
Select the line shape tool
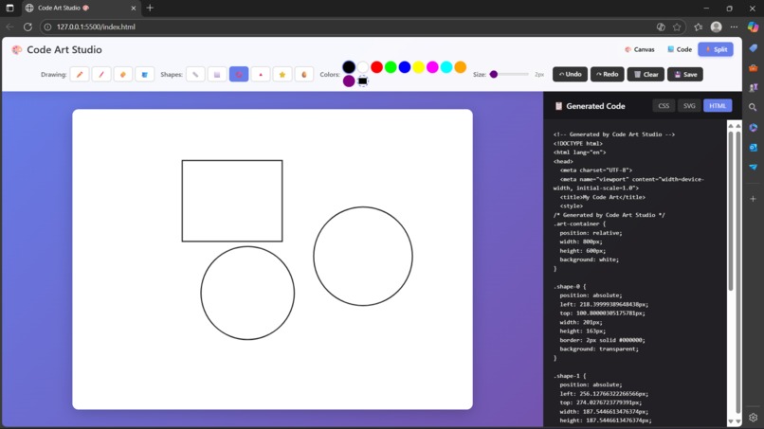click(195, 75)
